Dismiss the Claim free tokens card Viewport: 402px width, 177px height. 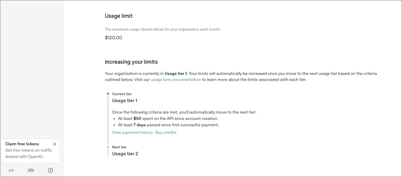(55, 144)
